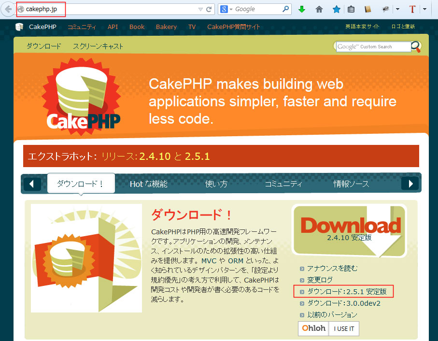Select the ダウンロード！ tab
438x341 pixels.
81,184
